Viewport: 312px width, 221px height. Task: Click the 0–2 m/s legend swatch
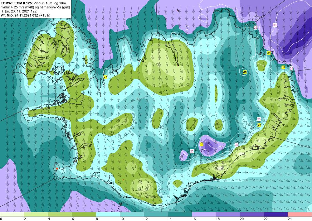pos(12,214)
